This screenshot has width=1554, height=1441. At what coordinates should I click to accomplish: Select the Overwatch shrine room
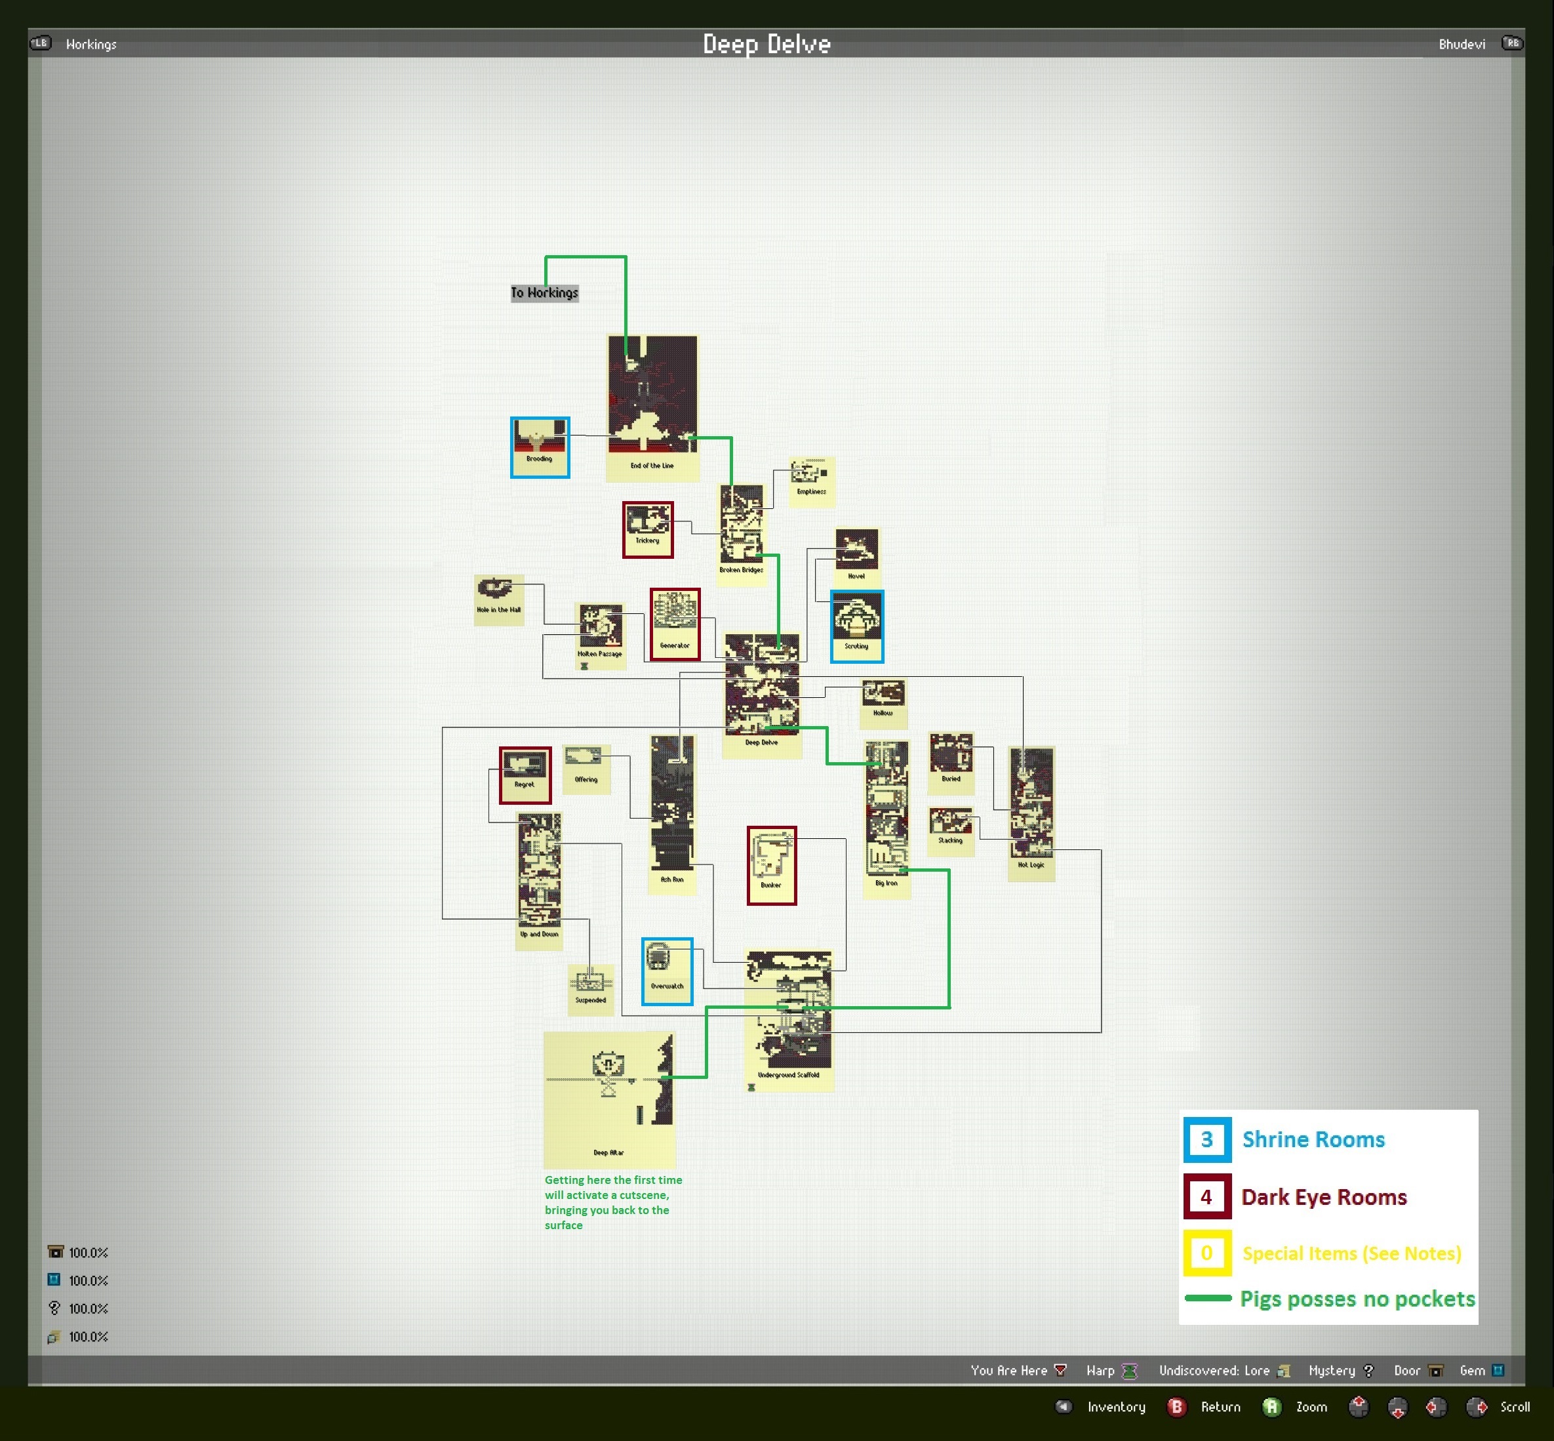pos(667,971)
